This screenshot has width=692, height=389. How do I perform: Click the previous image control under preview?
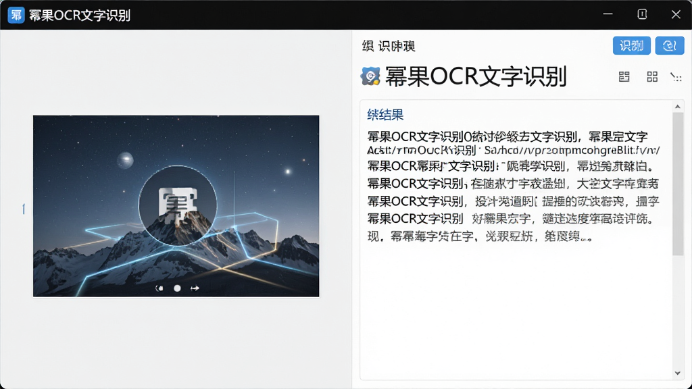pyautogui.click(x=159, y=288)
